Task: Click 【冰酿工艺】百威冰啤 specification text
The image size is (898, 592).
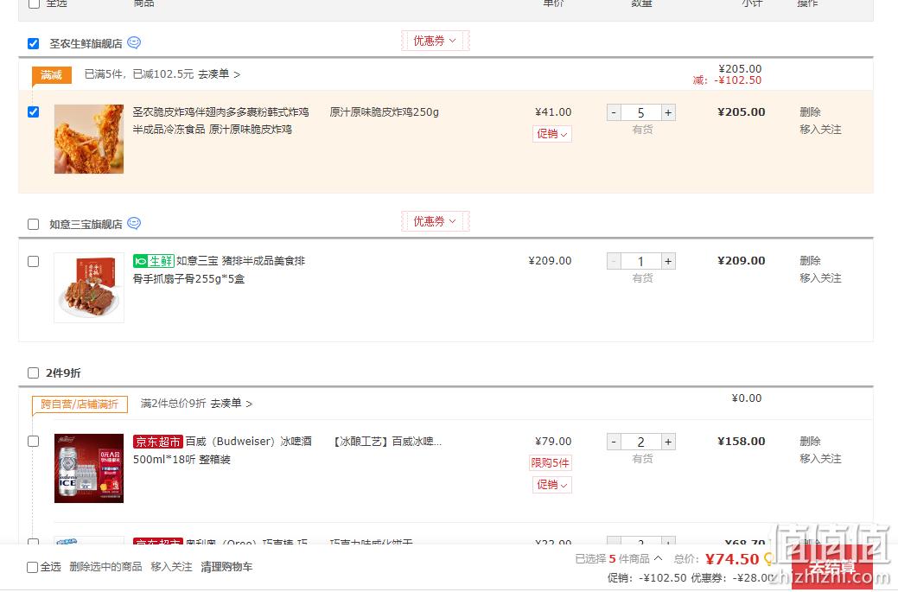Action: 388,442
